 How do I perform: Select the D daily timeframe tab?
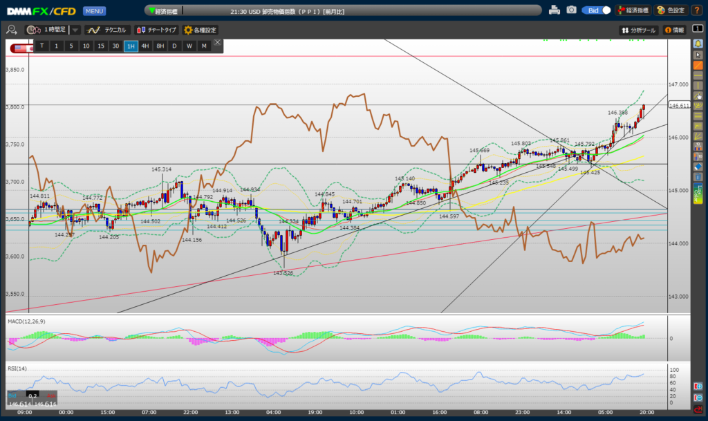click(x=174, y=46)
